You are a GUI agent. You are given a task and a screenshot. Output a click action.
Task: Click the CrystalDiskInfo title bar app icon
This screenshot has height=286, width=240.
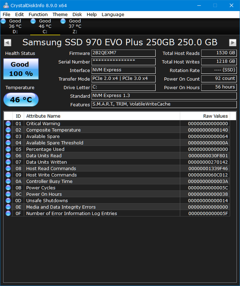(x=6, y=5)
